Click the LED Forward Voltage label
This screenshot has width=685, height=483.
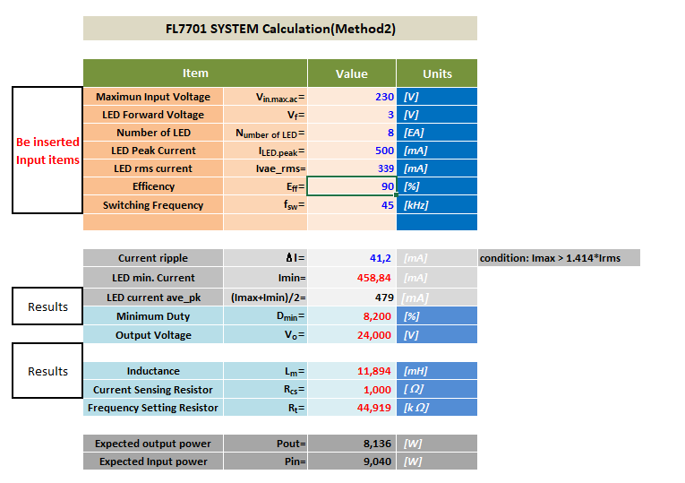pos(153,115)
